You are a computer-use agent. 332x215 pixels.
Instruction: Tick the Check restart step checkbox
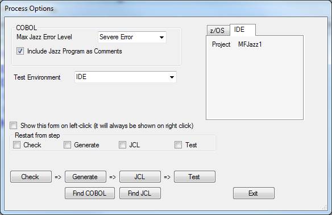[16, 145]
